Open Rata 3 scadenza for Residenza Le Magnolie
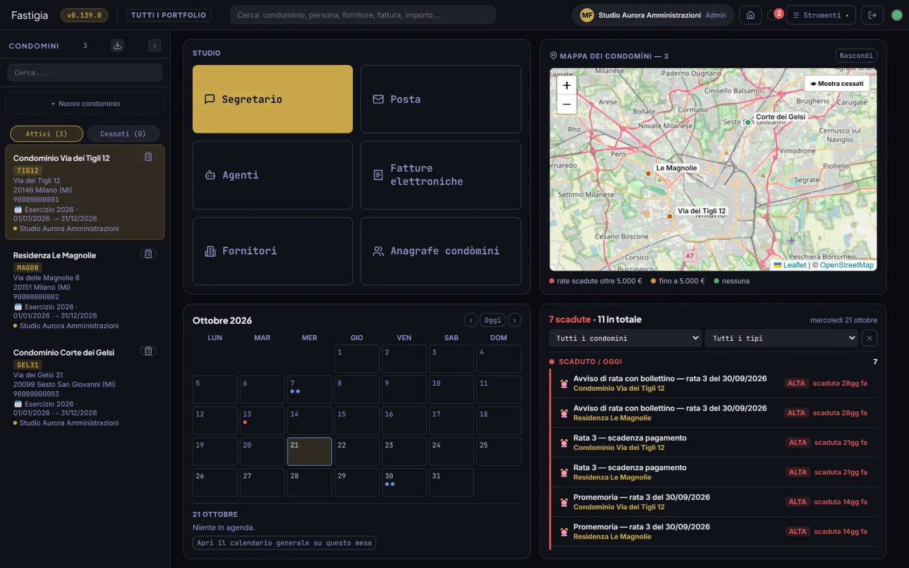909x568 pixels. [x=714, y=472]
